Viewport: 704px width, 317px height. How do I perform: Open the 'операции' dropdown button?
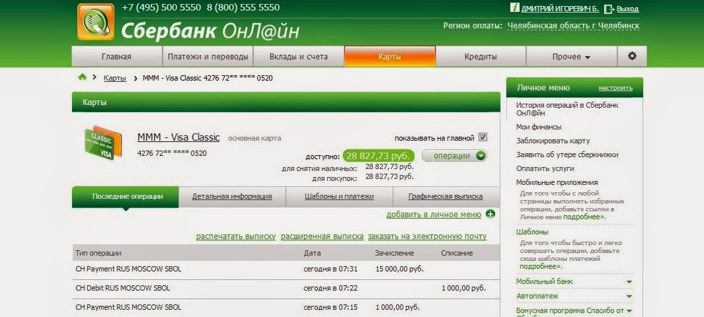click(x=454, y=156)
